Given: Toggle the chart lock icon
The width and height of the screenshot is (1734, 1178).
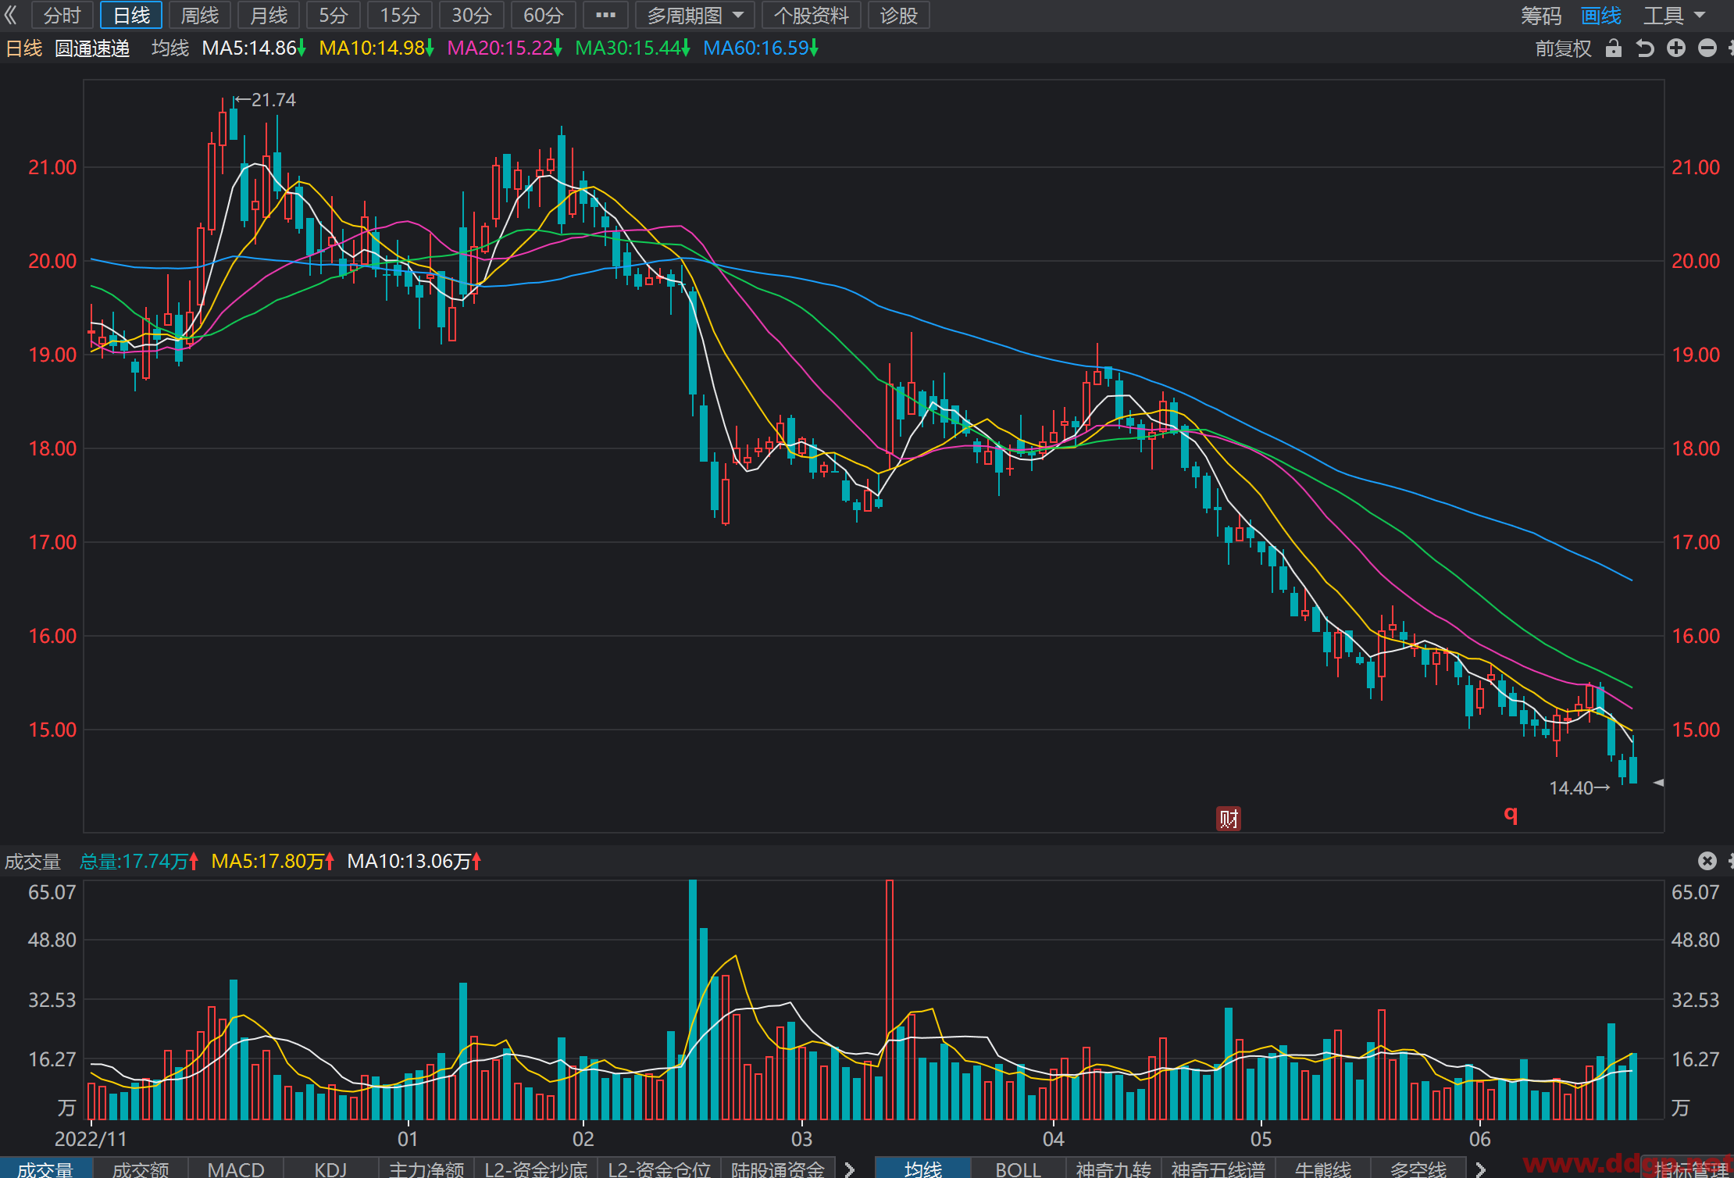Looking at the screenshot, I should click(1614, 48).
